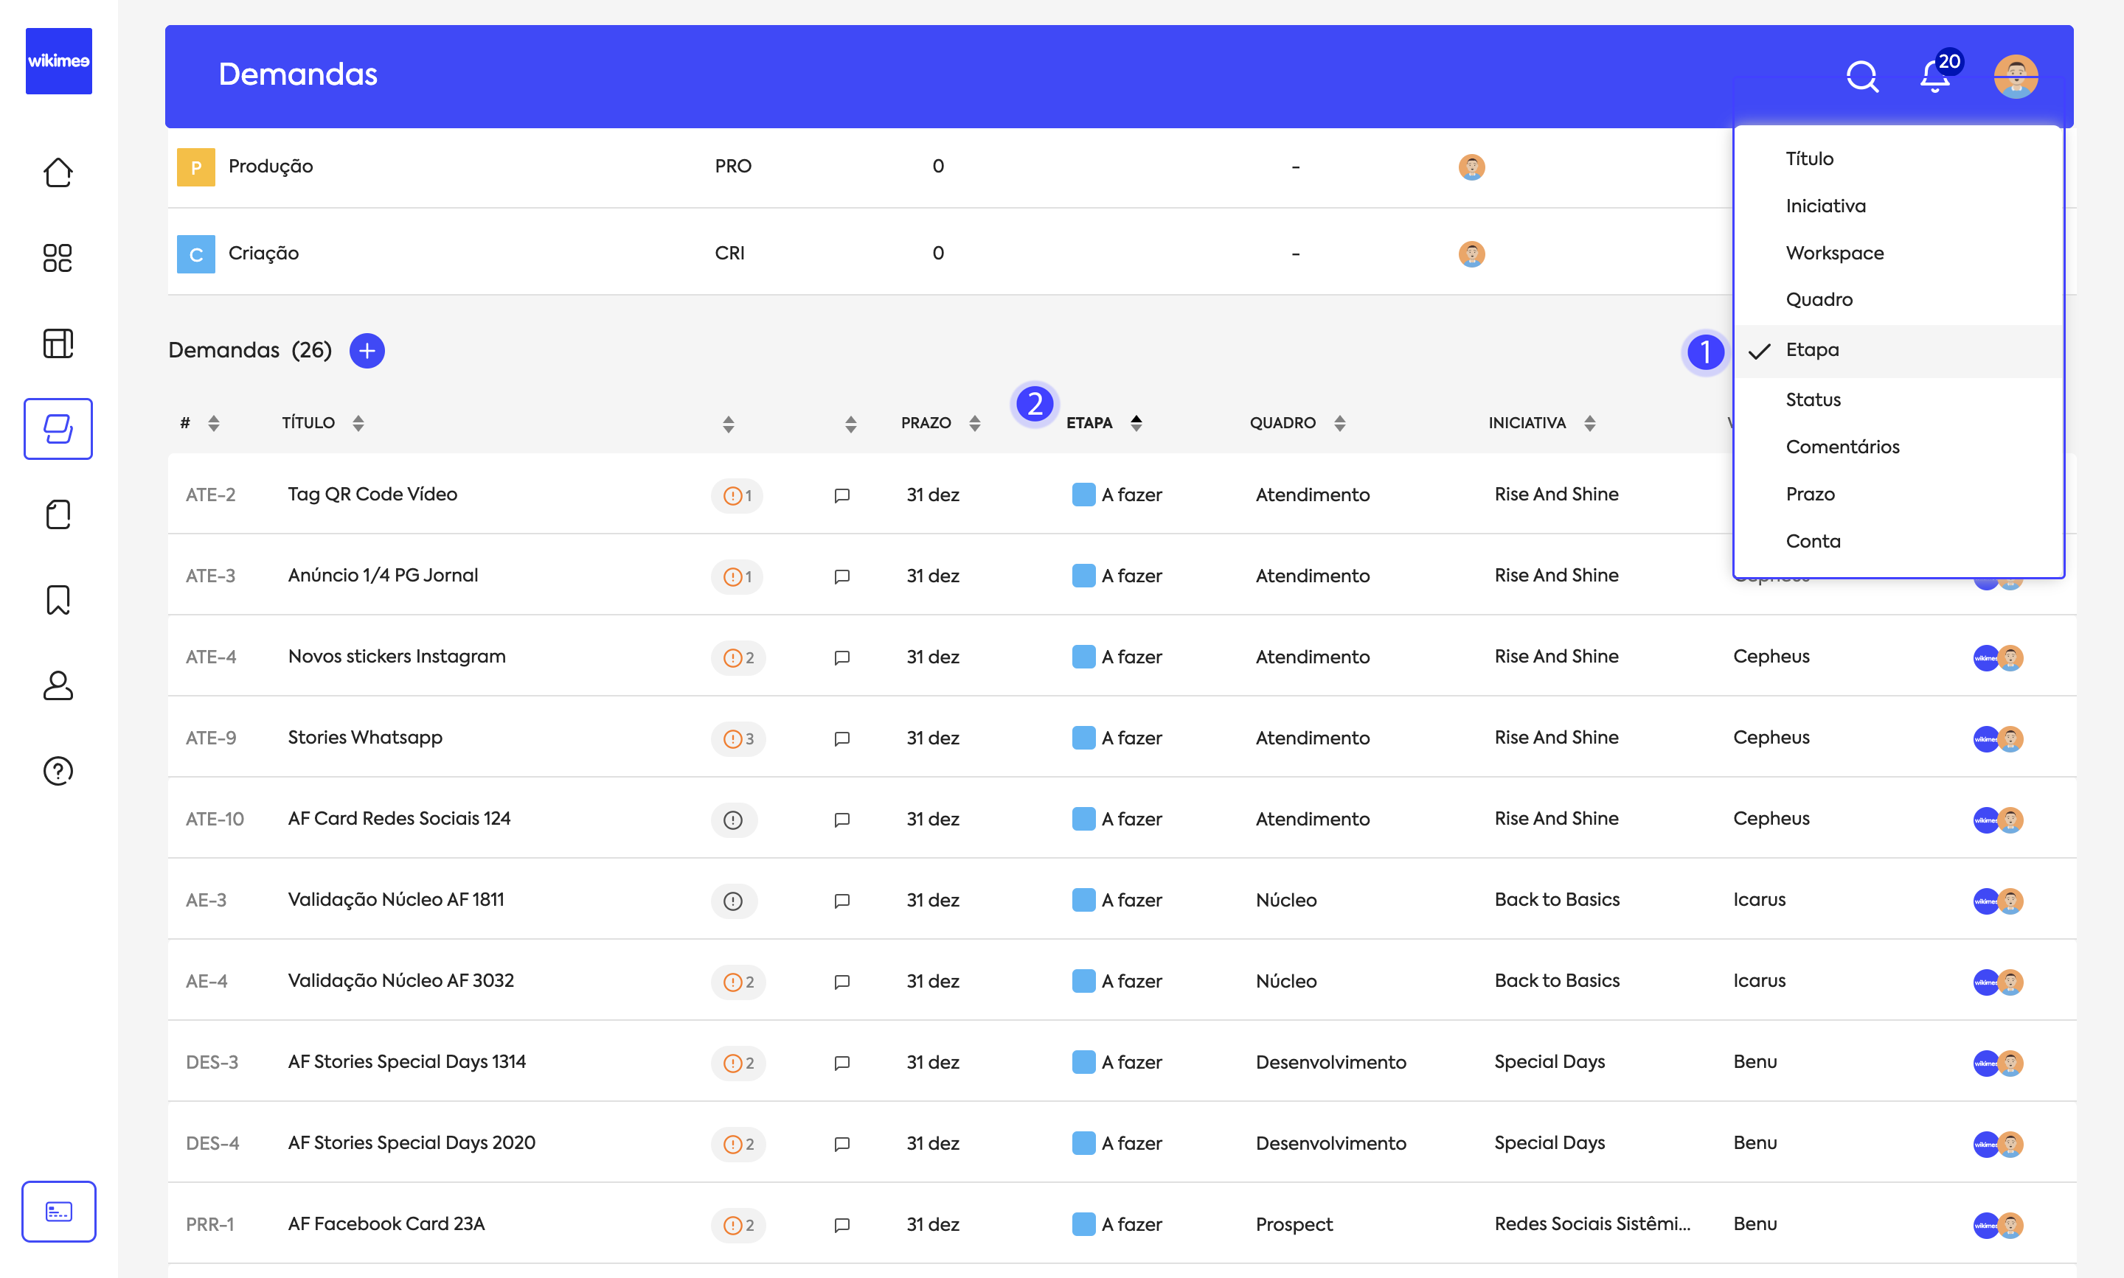Open the board layout icon in sidebar
Viewport: 2124px width, 1278px height.
point(58,343)
